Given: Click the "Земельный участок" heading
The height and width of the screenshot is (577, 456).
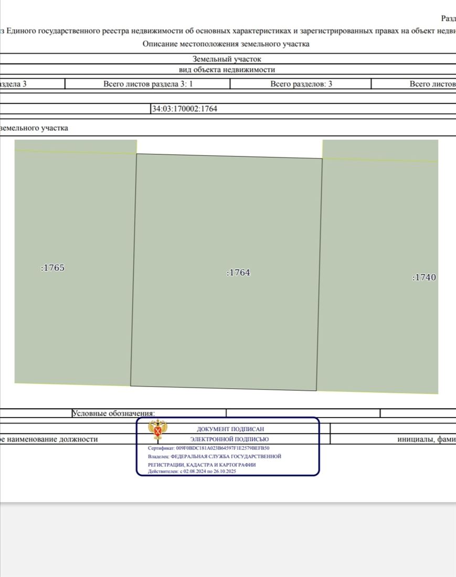Looking at the screenshot, I should [x=227, y=59].
